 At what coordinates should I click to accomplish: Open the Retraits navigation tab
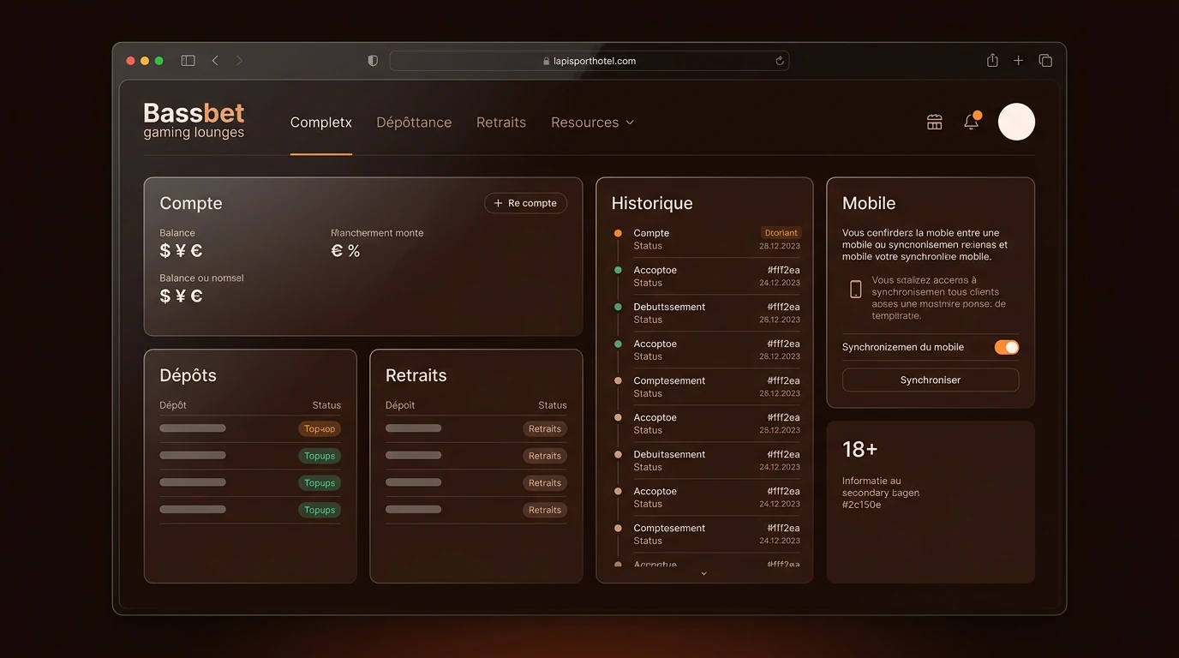pos(501,123)
